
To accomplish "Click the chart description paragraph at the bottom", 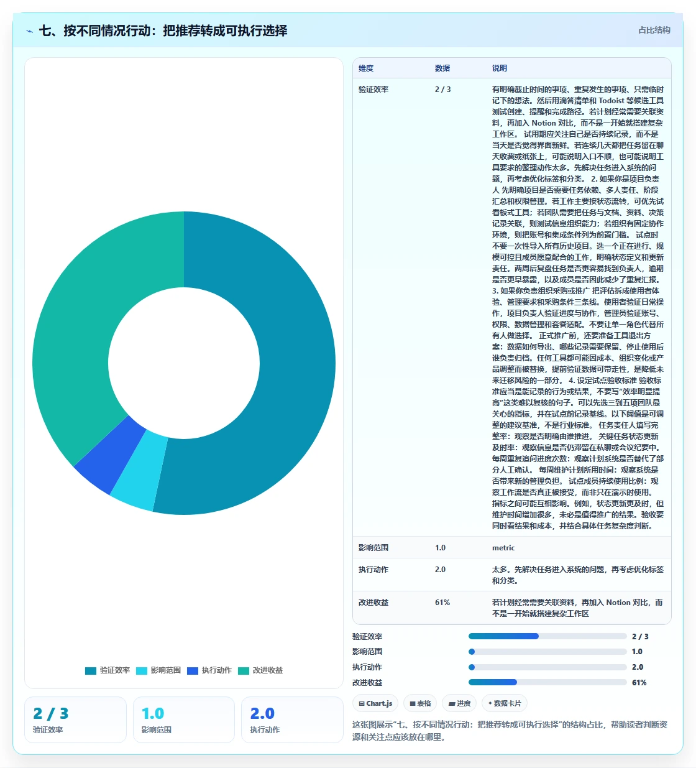I will (511, 731).
